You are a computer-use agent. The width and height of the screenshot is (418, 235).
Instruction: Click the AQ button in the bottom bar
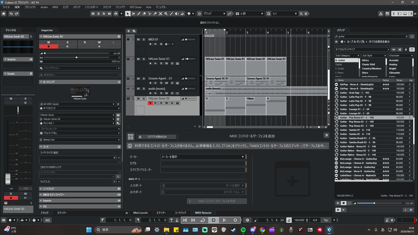(47, 220)
